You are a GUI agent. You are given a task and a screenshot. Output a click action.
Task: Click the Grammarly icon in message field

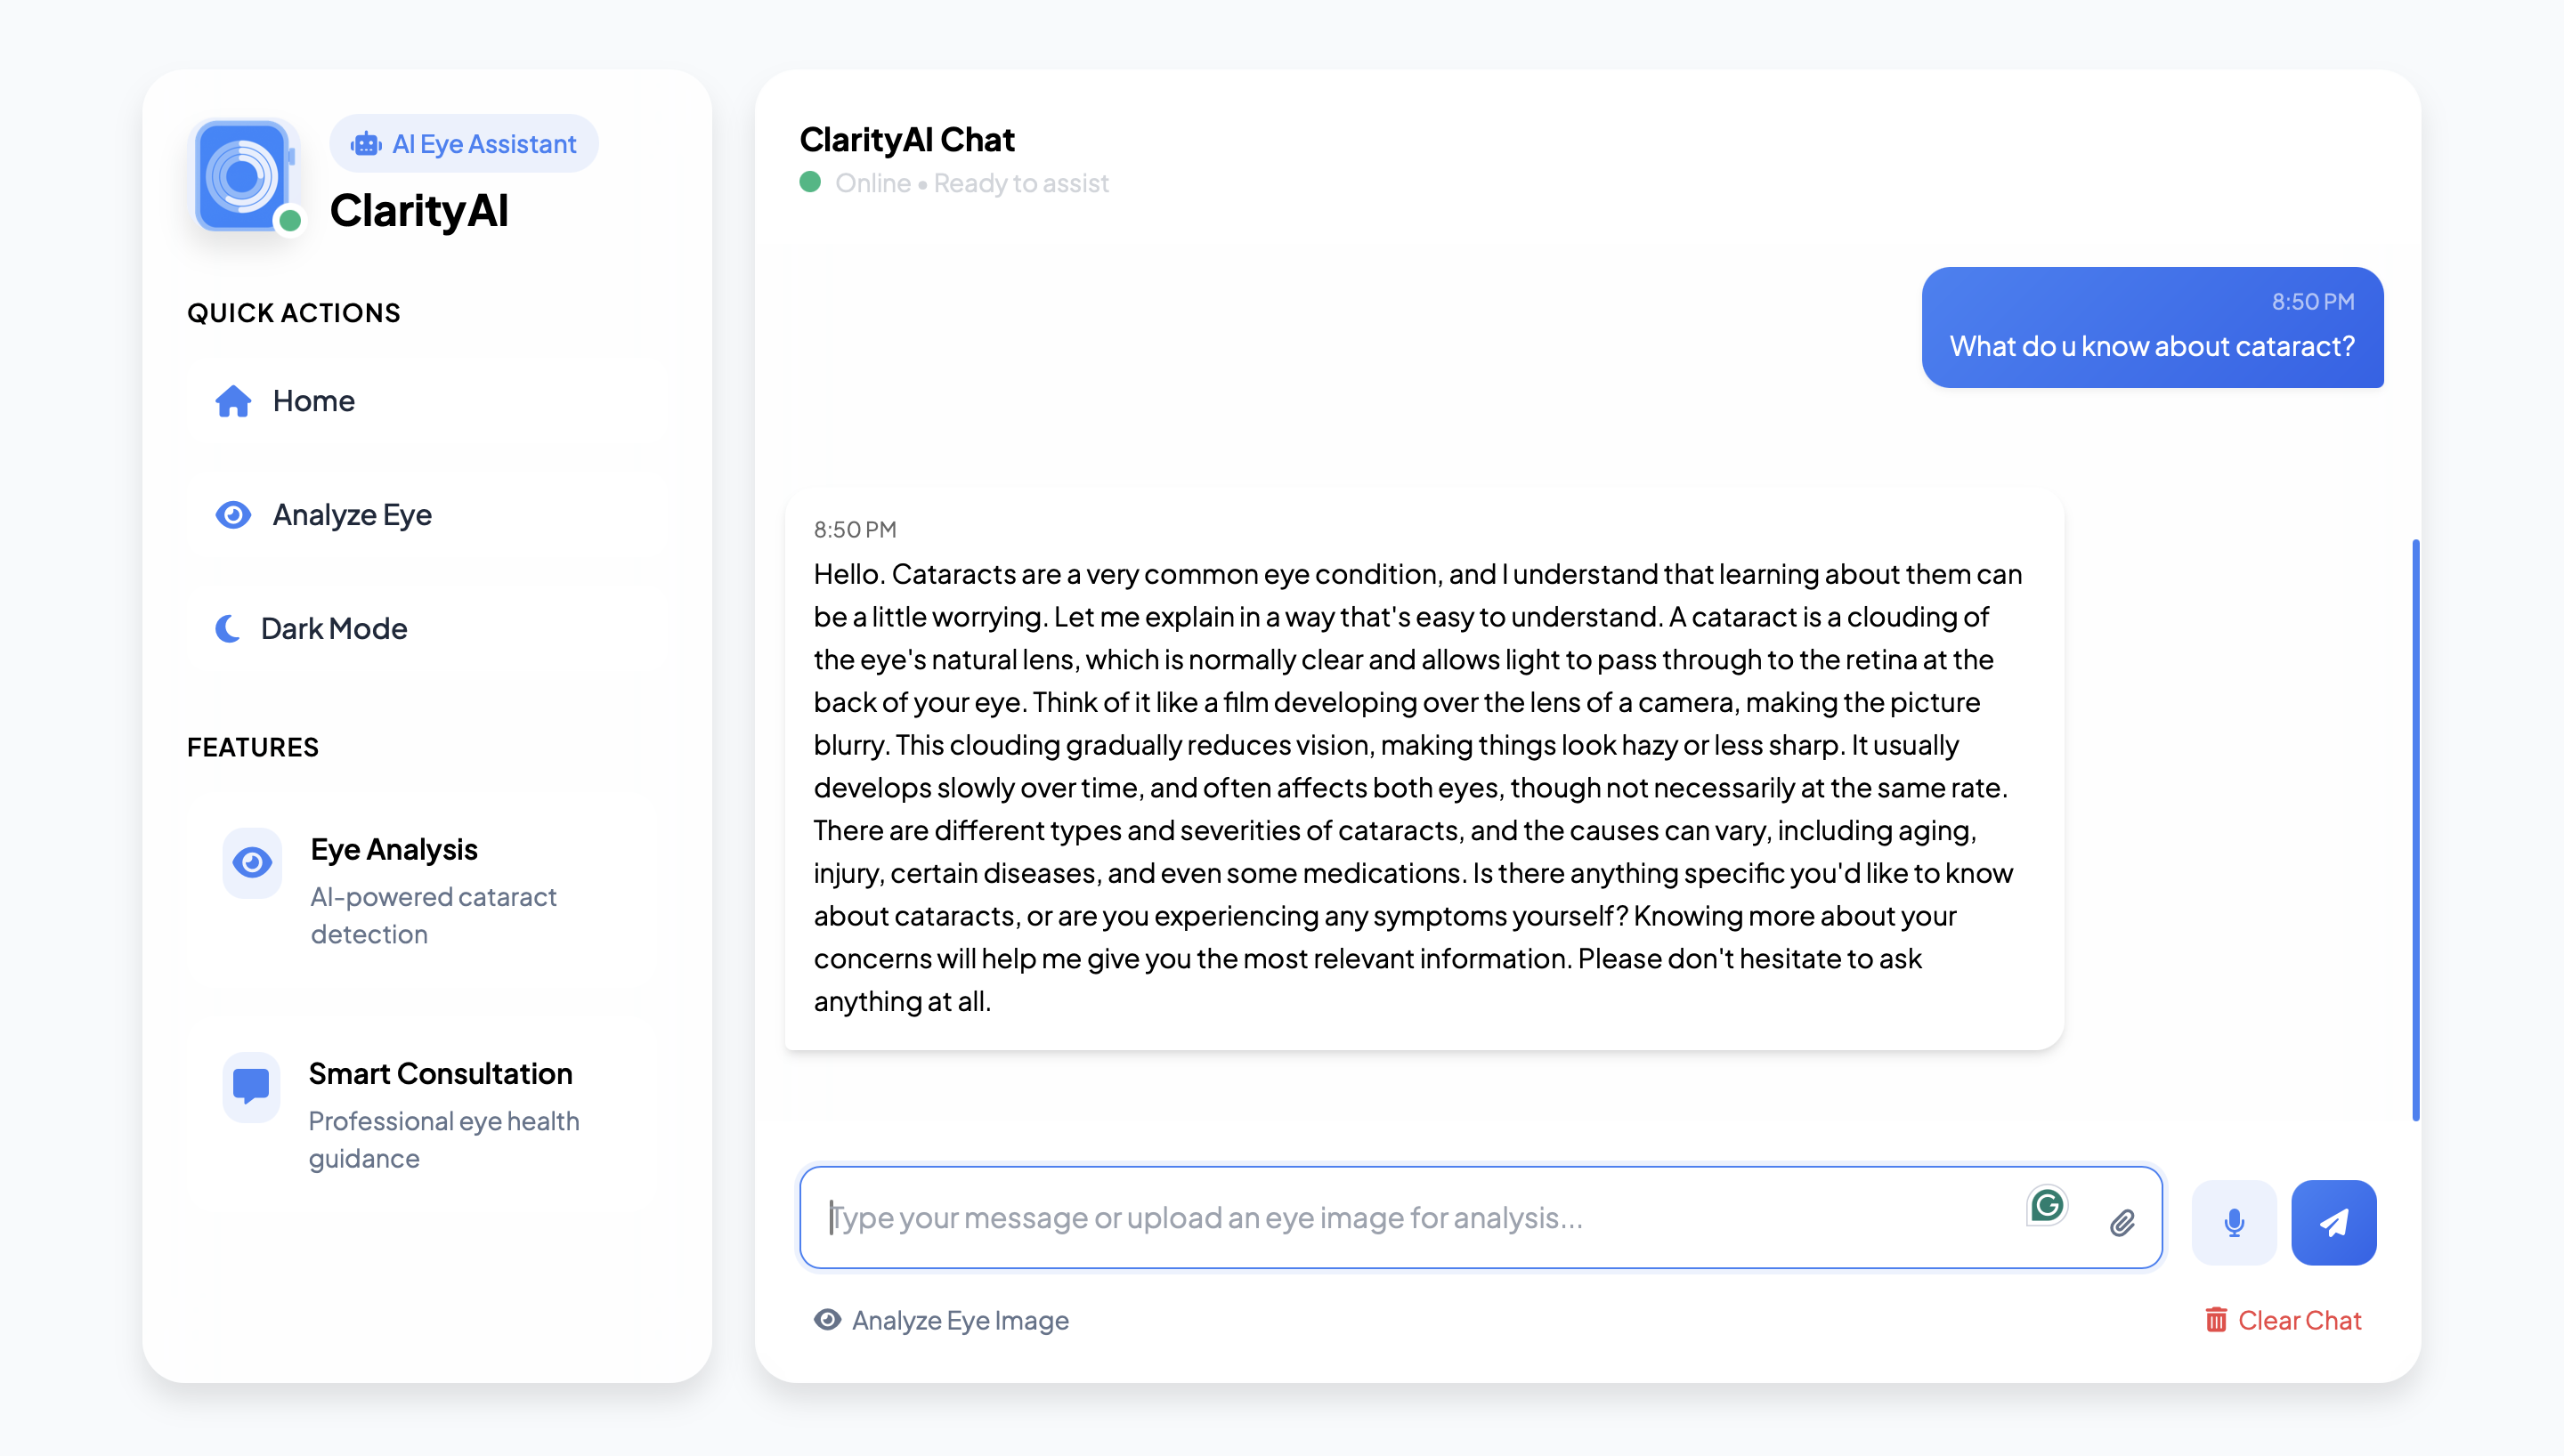coord(2046,1205)
